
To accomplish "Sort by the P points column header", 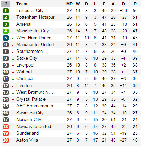I will coord(135,4).
